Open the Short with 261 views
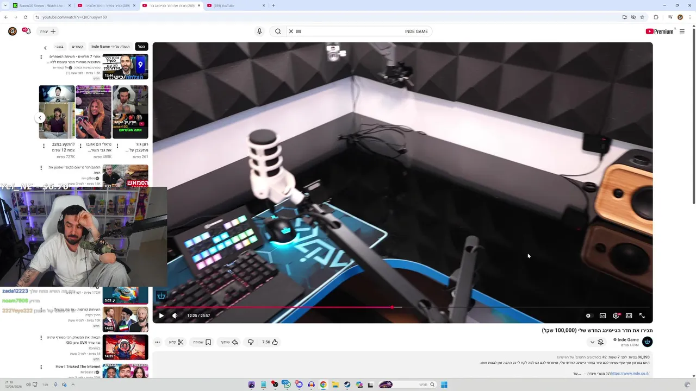Viewport: 696px width, 391px height. (x=130, y=112)
